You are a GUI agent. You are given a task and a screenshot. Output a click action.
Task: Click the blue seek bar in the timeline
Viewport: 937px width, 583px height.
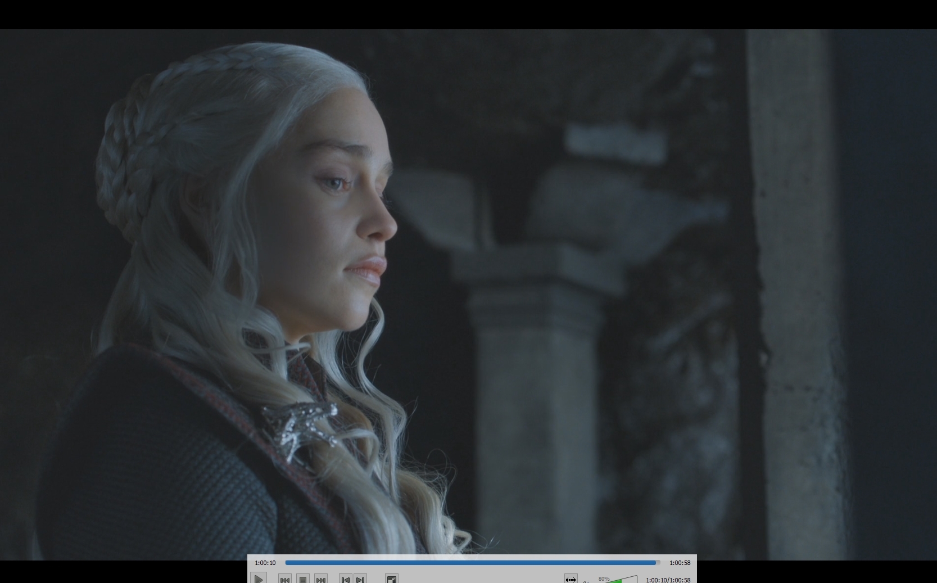472,562
